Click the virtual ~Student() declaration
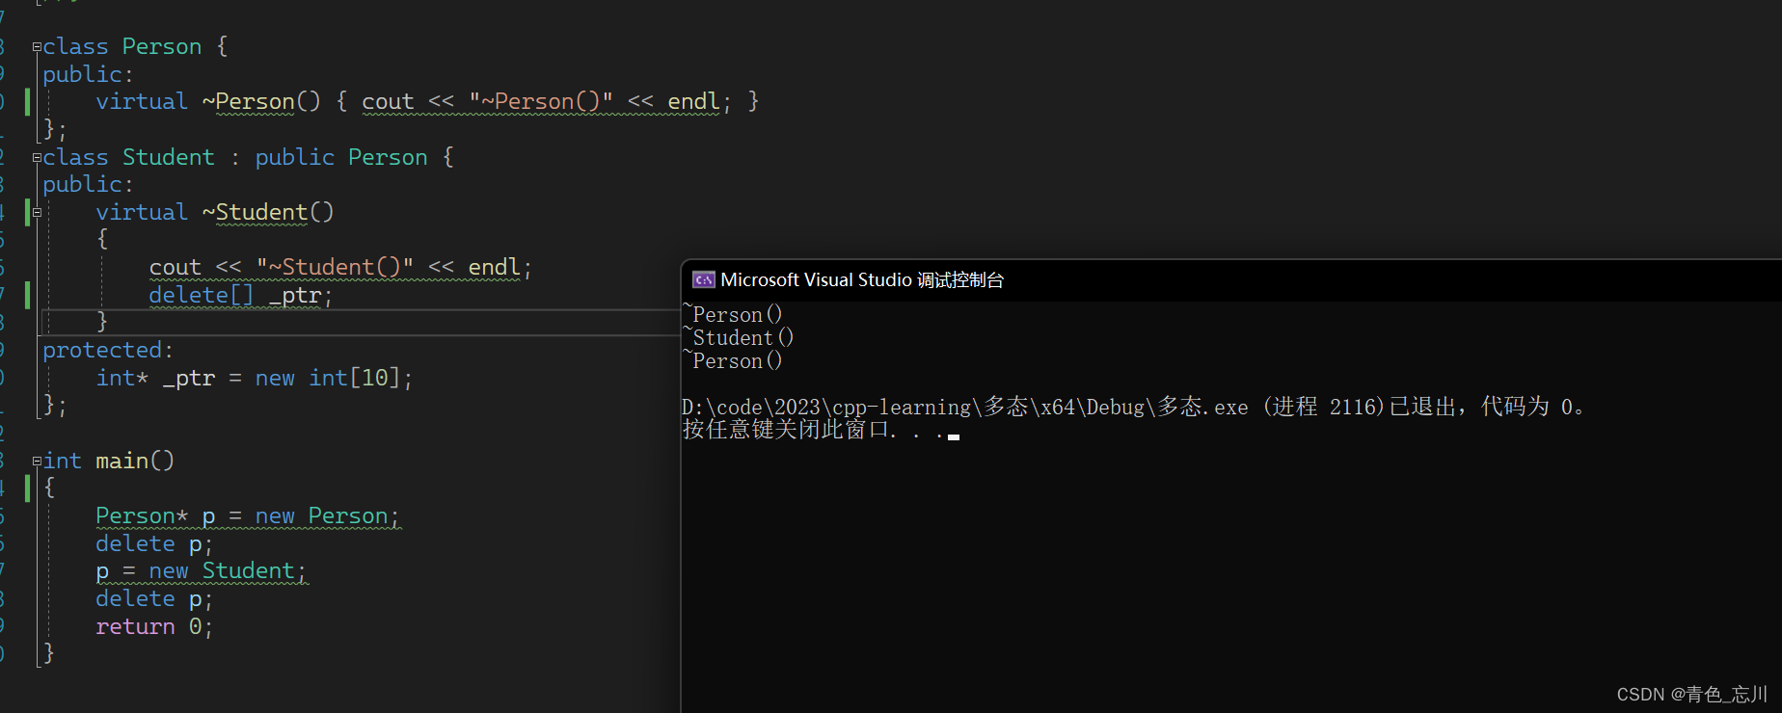The image size is (1782, 713). click(215, 212)
